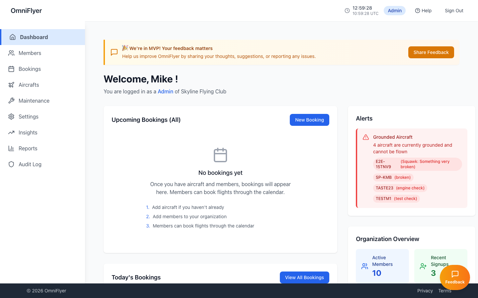Click the Recent Signups user-plus icon
Screen dimensions: 478x298
[423, 266]
